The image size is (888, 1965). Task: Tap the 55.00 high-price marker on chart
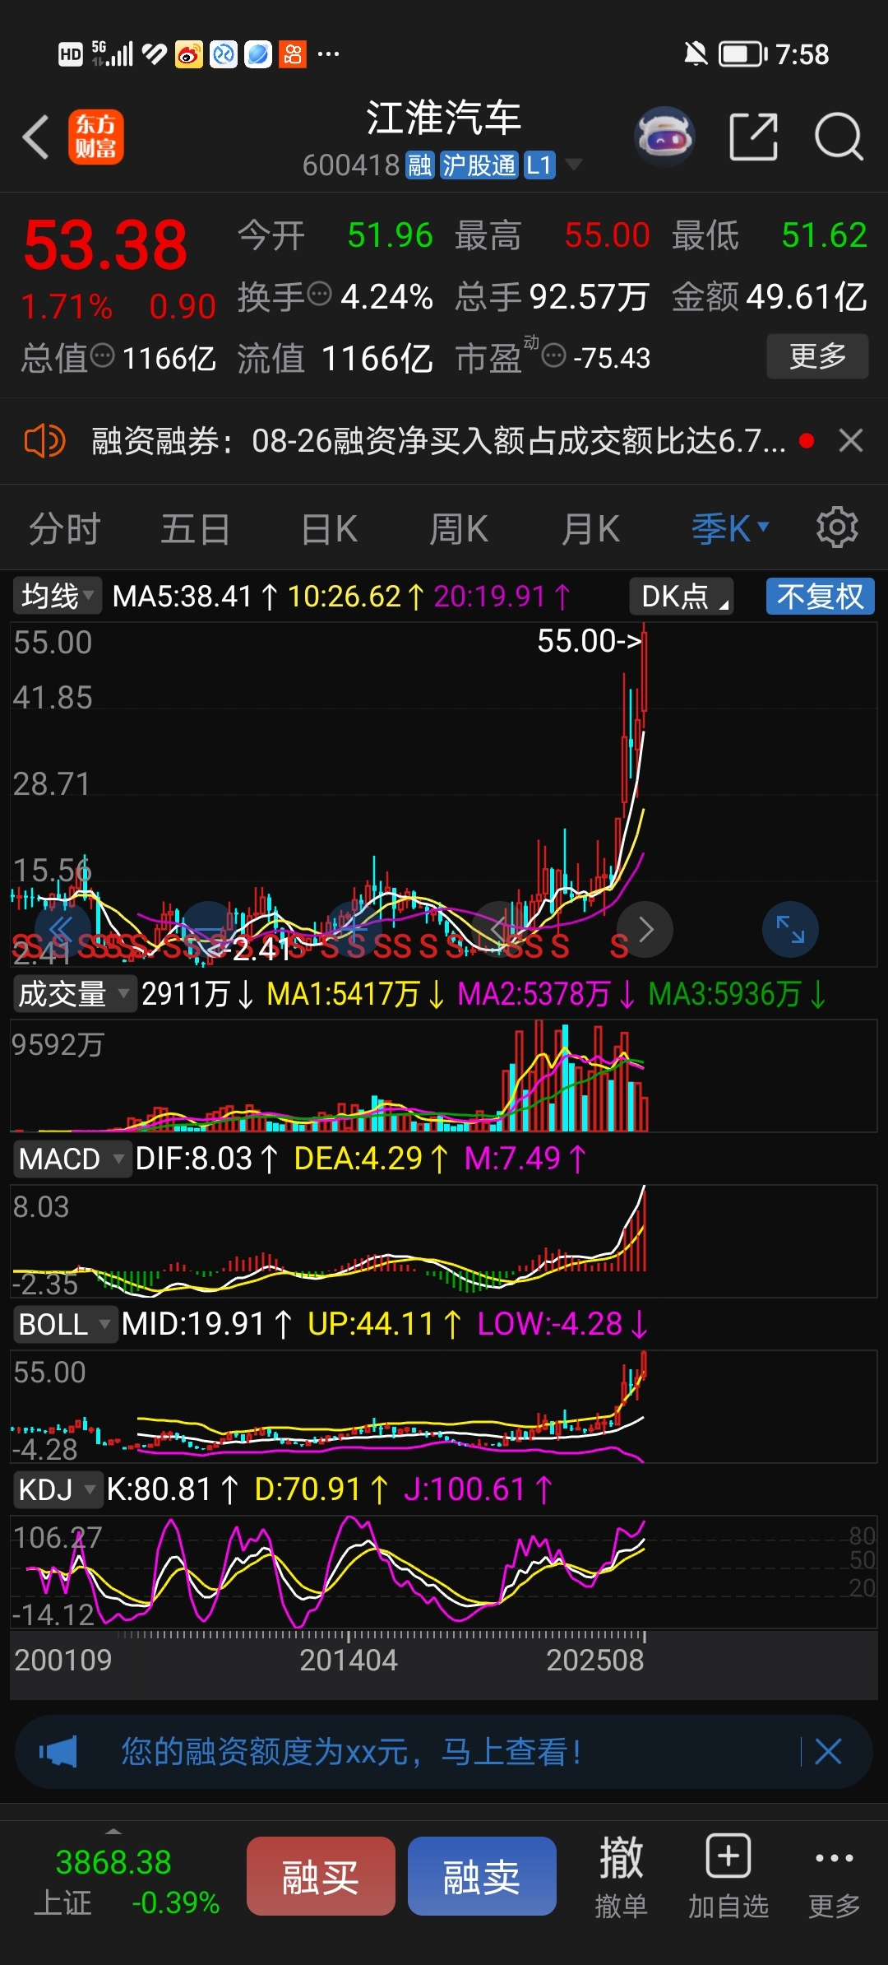click(x=589, y=641)
